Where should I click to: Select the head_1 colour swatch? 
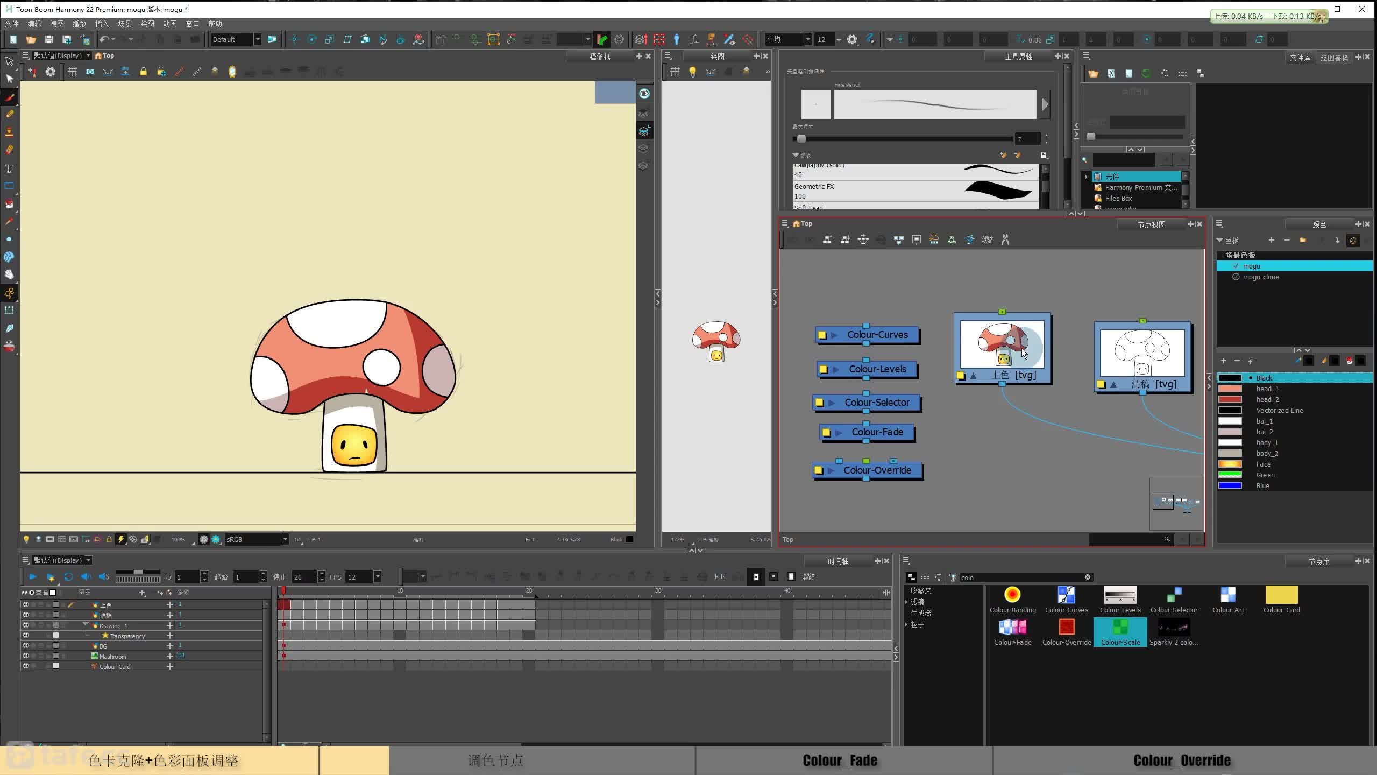coord(1230,389)
